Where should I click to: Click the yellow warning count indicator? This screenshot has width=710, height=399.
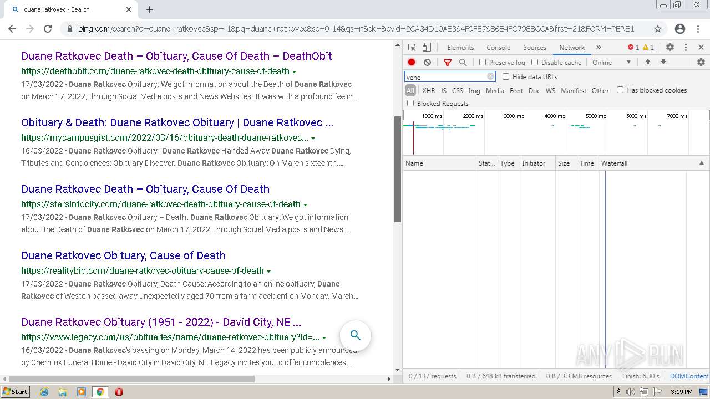click(648, 48)
